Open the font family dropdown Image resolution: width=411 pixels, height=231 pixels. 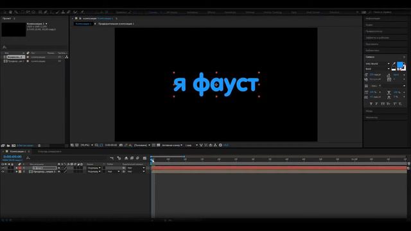click(x=378, y=64)
